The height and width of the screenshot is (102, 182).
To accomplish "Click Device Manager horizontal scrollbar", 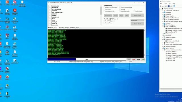I will tap(171, 89).
